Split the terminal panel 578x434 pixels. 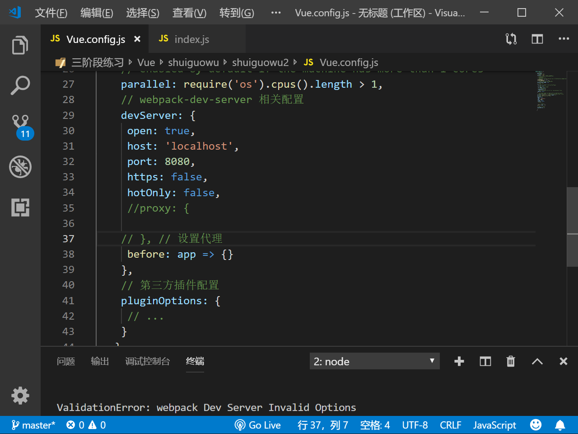[x=485, y=361]
